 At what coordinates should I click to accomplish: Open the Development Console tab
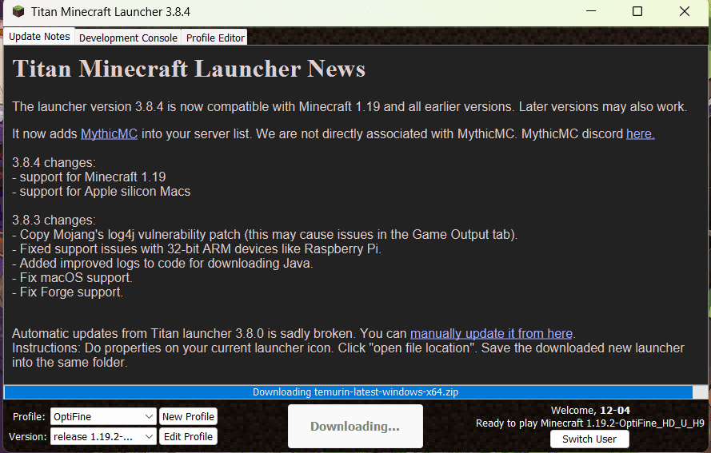(128, 38)
